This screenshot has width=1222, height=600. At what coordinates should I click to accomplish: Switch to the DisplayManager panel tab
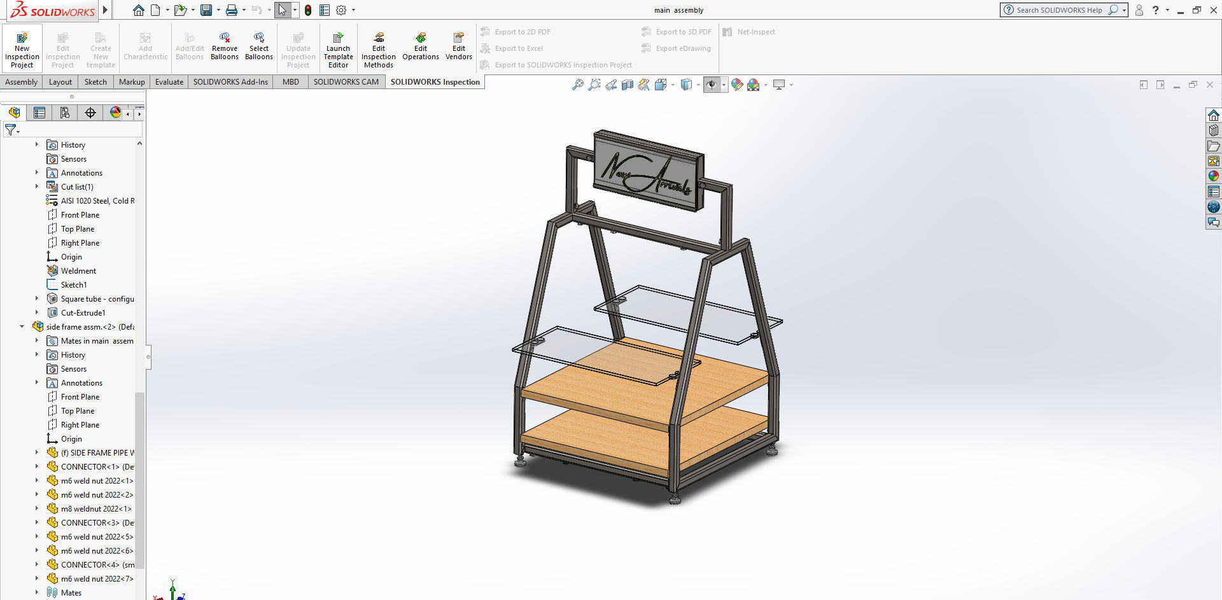click(x=115, y=113)
